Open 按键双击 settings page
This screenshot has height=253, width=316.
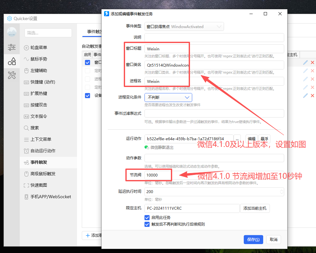tap(48, 105)
